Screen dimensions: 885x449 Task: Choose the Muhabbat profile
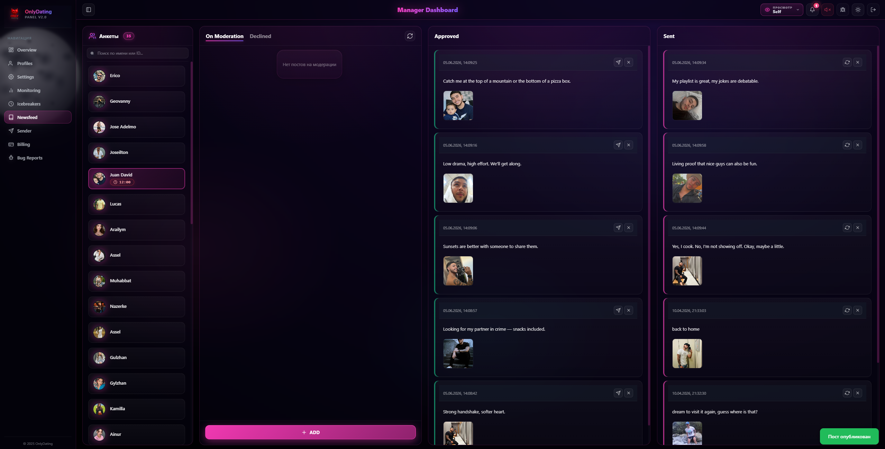tap(137, 281)
